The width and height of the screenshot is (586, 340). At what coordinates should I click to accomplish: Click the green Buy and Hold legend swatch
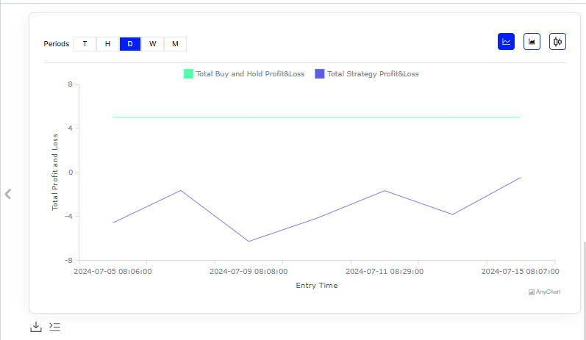(x=188, y=74)
